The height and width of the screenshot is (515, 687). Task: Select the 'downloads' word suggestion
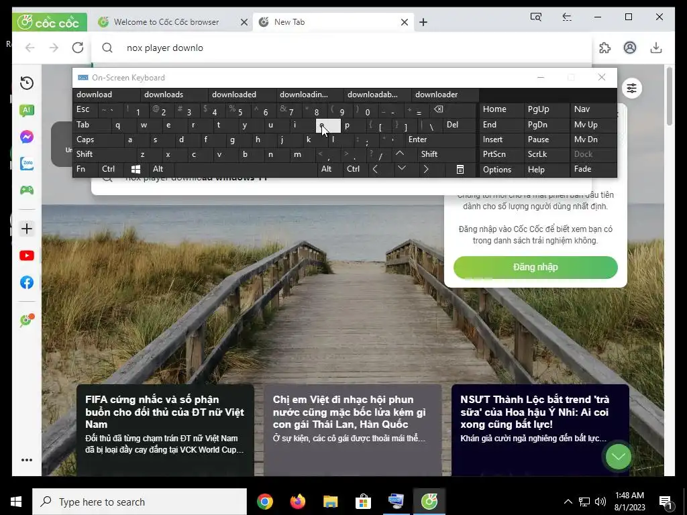(x=174, y=95)
